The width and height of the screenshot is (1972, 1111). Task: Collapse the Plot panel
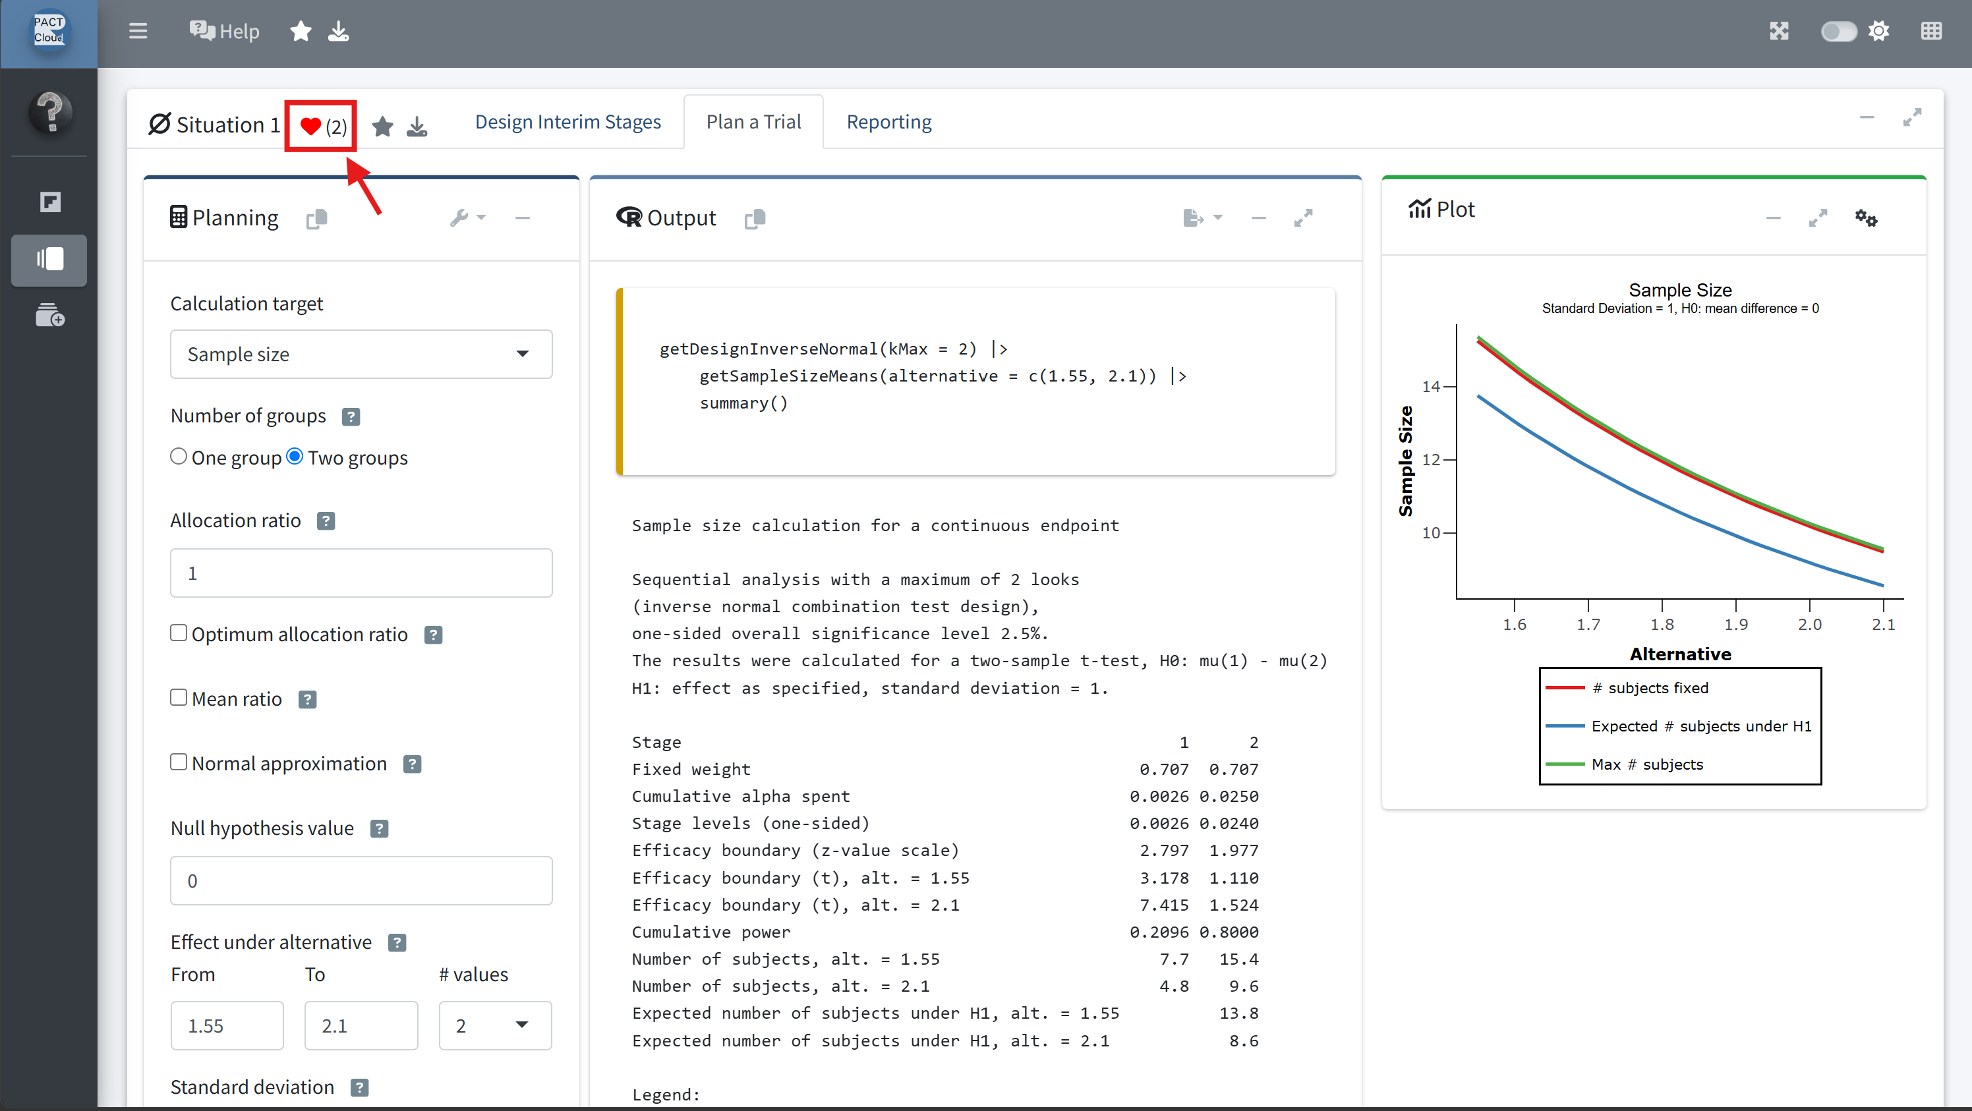tap(1774, 218)
